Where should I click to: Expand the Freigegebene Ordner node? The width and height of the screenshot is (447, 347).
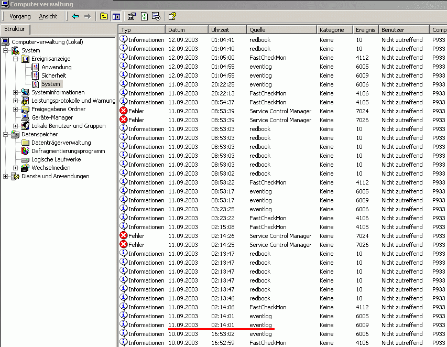pos(16,109)
